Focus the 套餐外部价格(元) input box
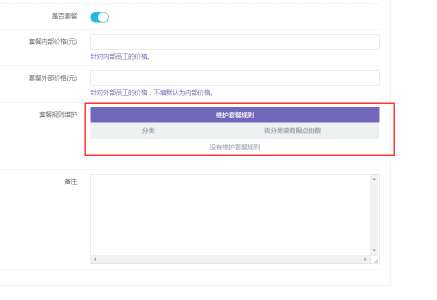This screenshot has height=300, width=437. tap(234, 78)
